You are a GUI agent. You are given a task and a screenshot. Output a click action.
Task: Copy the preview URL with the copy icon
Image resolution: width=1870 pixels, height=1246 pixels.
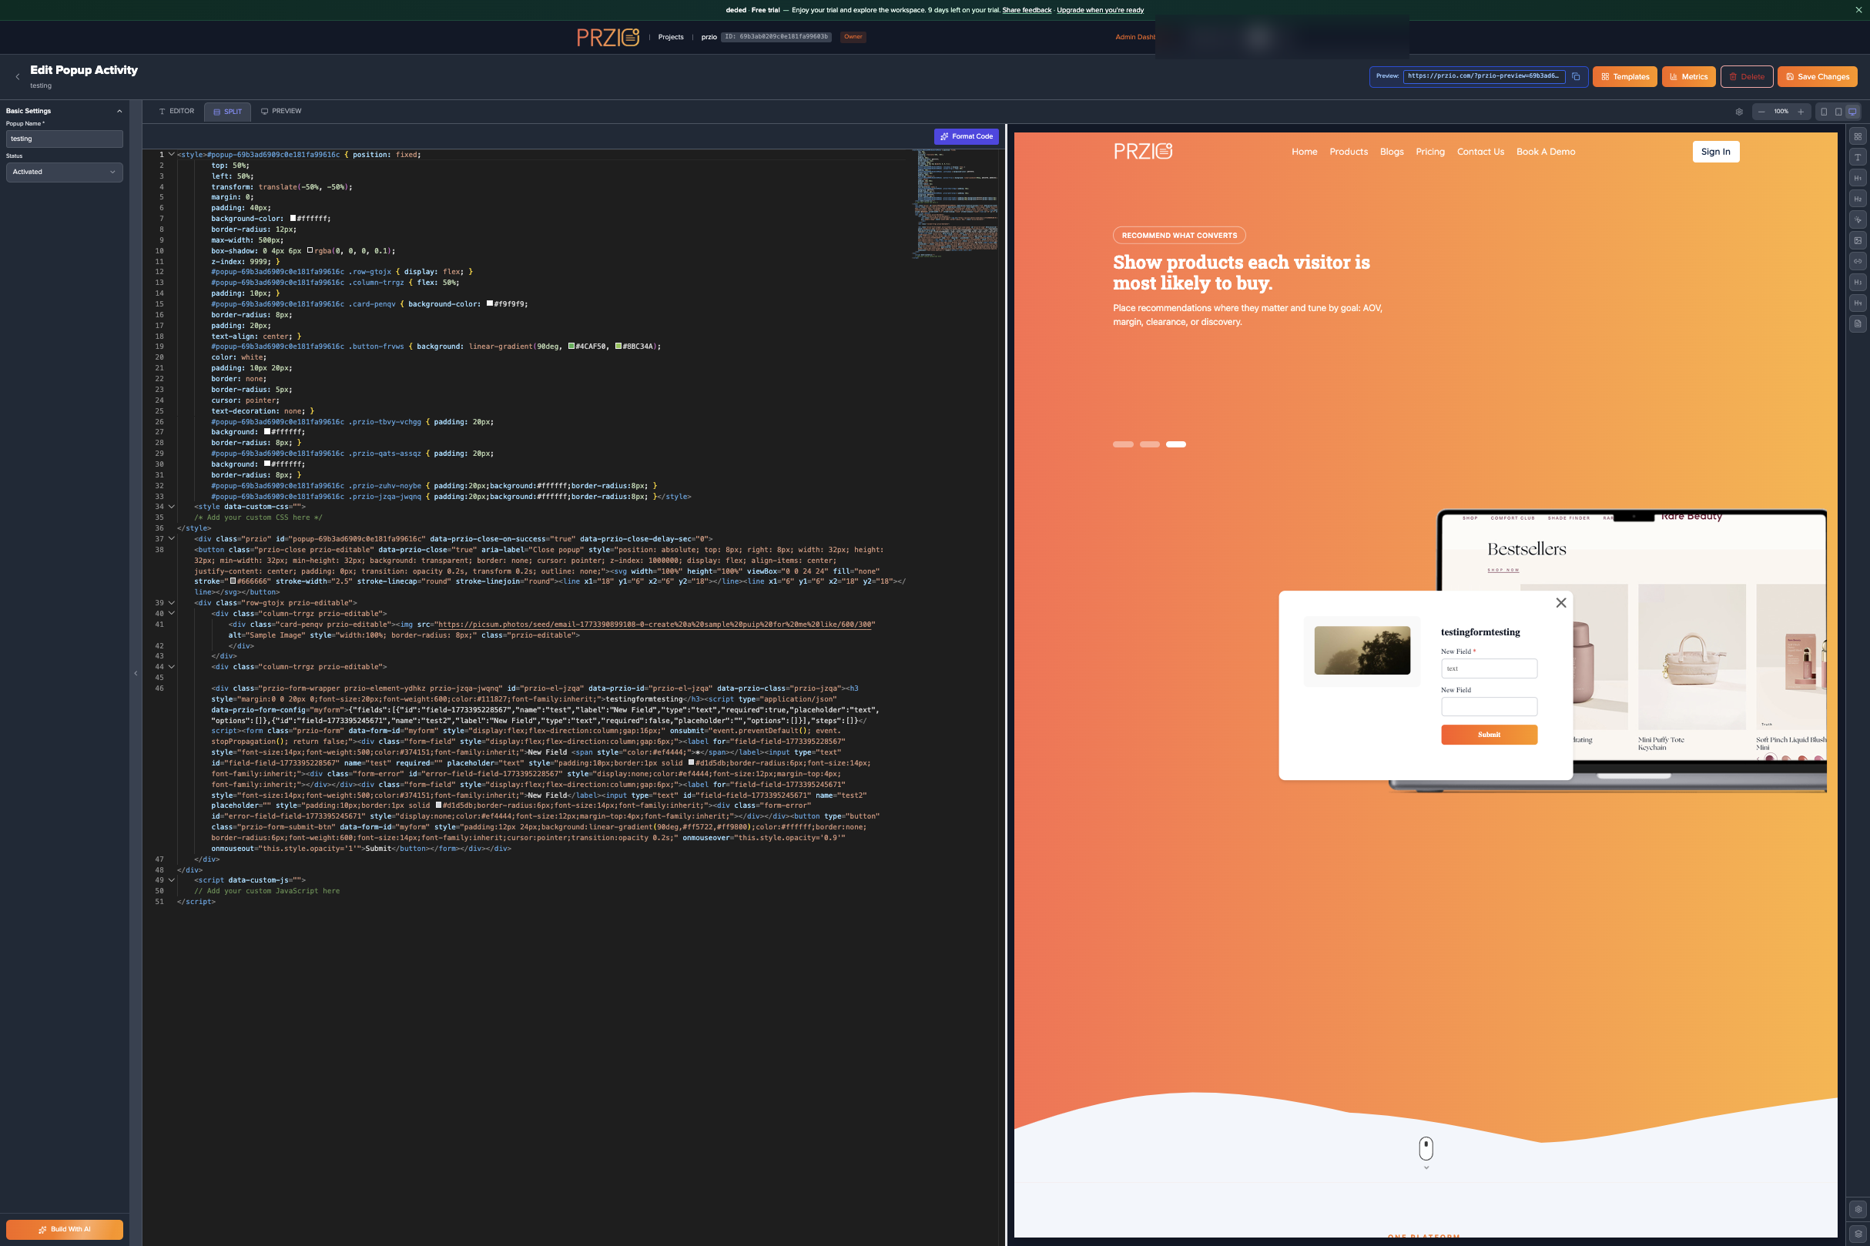pos(1576,77)
